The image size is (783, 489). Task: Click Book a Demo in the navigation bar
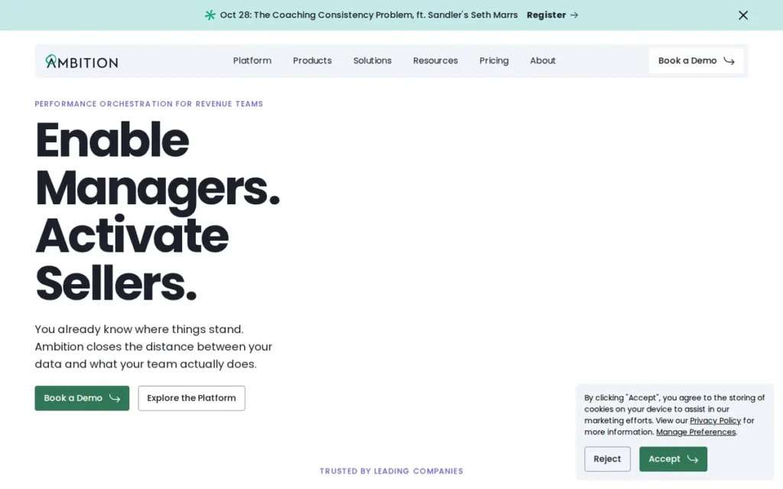point(696,61)
